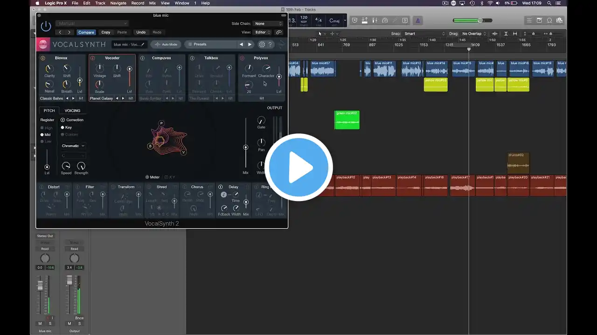Click the Undo button

tap(141, 32)
